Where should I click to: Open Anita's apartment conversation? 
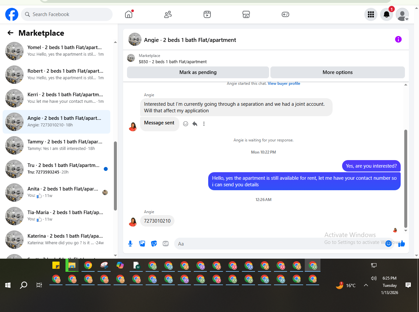point(56,193)
